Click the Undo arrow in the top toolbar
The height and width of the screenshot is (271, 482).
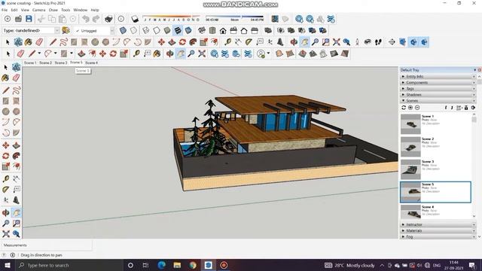[x=86, y=19]
